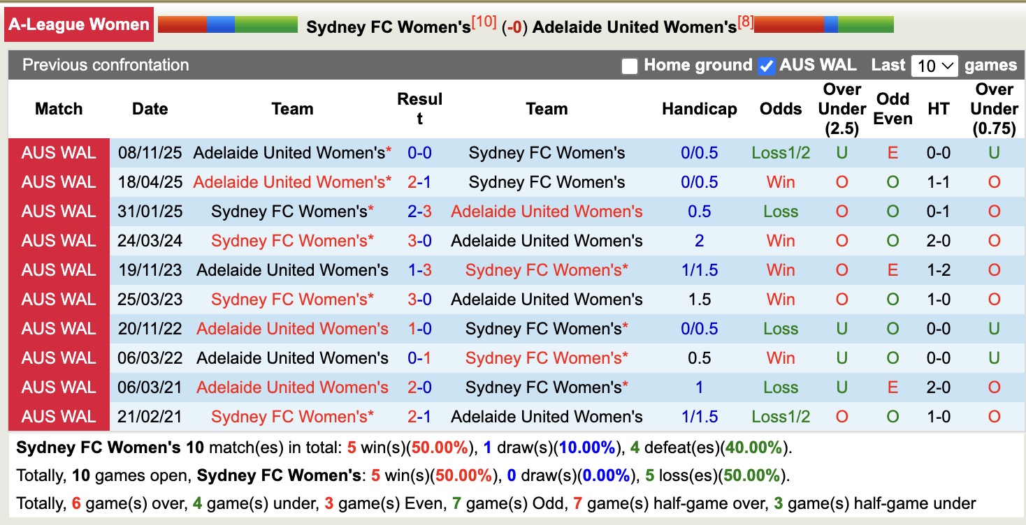Click the A-League Women league badge
1026x525 pixels.
point(79,24)
